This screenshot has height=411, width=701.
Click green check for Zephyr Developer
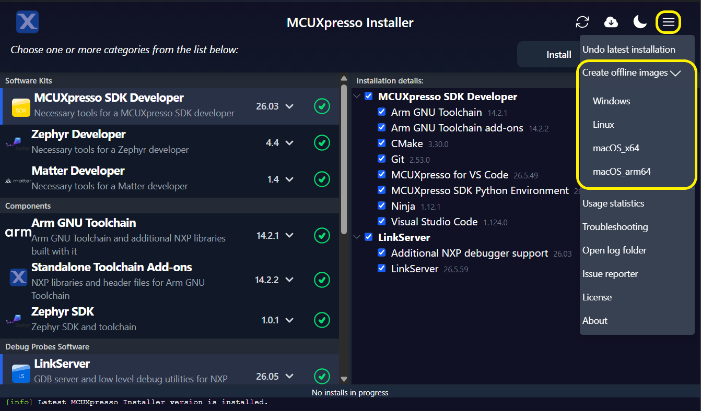(322, 143)
